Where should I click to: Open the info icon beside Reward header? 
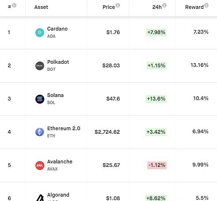click(x=206, y=5)
